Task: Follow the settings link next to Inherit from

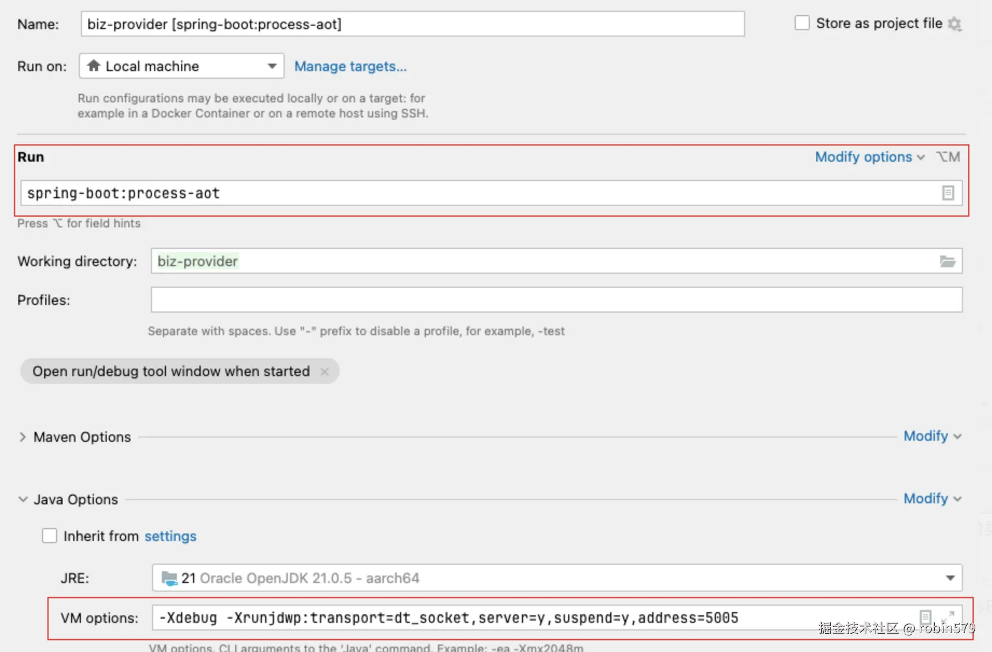Action: (x=170, y=536)
